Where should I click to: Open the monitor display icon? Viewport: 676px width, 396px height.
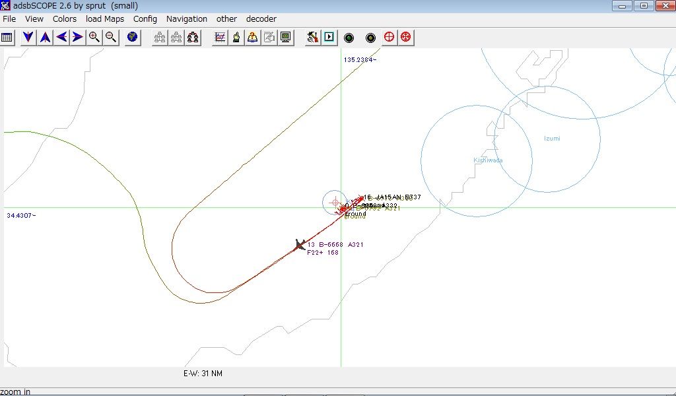(x=284, y=37)
